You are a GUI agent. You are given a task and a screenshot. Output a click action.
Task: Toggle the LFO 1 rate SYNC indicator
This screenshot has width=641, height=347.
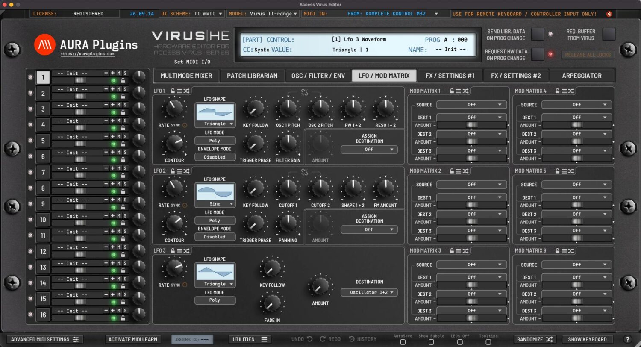point(185,125)
